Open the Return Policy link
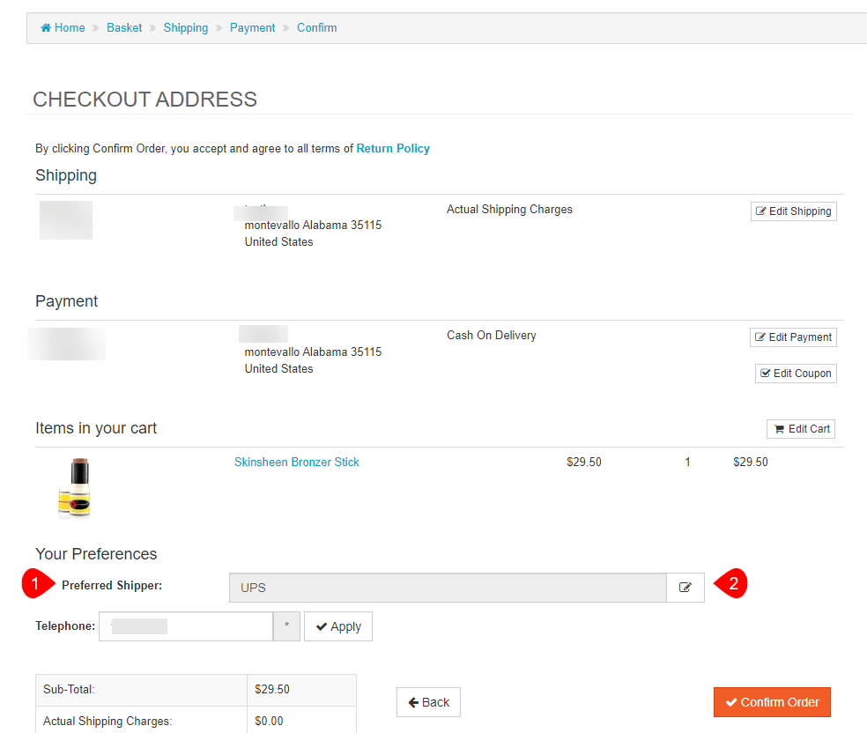867x733 pixels. 393,149
